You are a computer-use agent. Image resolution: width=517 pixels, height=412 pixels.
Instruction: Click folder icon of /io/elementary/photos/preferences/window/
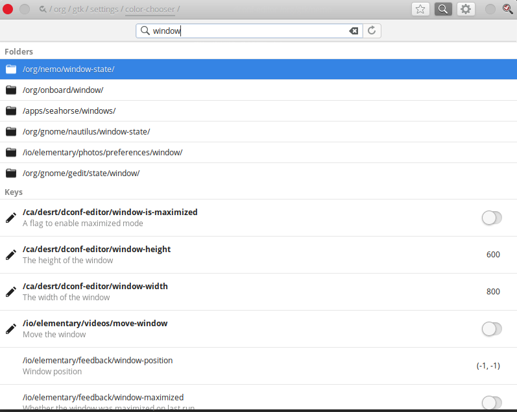click(x=11, y=152)
